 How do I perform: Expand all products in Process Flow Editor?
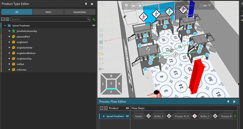pos(106,108)
